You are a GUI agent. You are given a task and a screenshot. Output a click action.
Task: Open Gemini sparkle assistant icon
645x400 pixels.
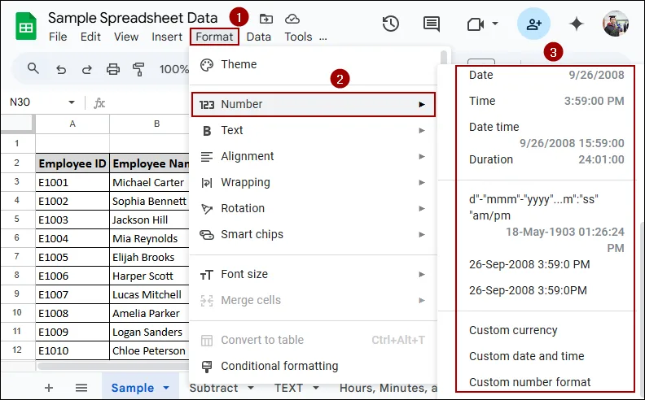click(577, 24)
